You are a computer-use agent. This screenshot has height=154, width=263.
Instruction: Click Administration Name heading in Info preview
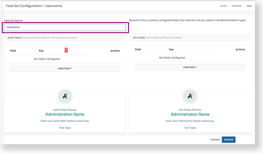click(190, 115)
